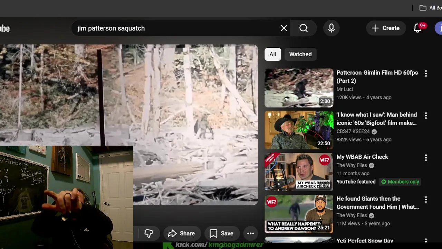Viewport: 442px width, 249px height.
Task: Open more options for 'I know what I saw' video
Action: pos(426,116)
